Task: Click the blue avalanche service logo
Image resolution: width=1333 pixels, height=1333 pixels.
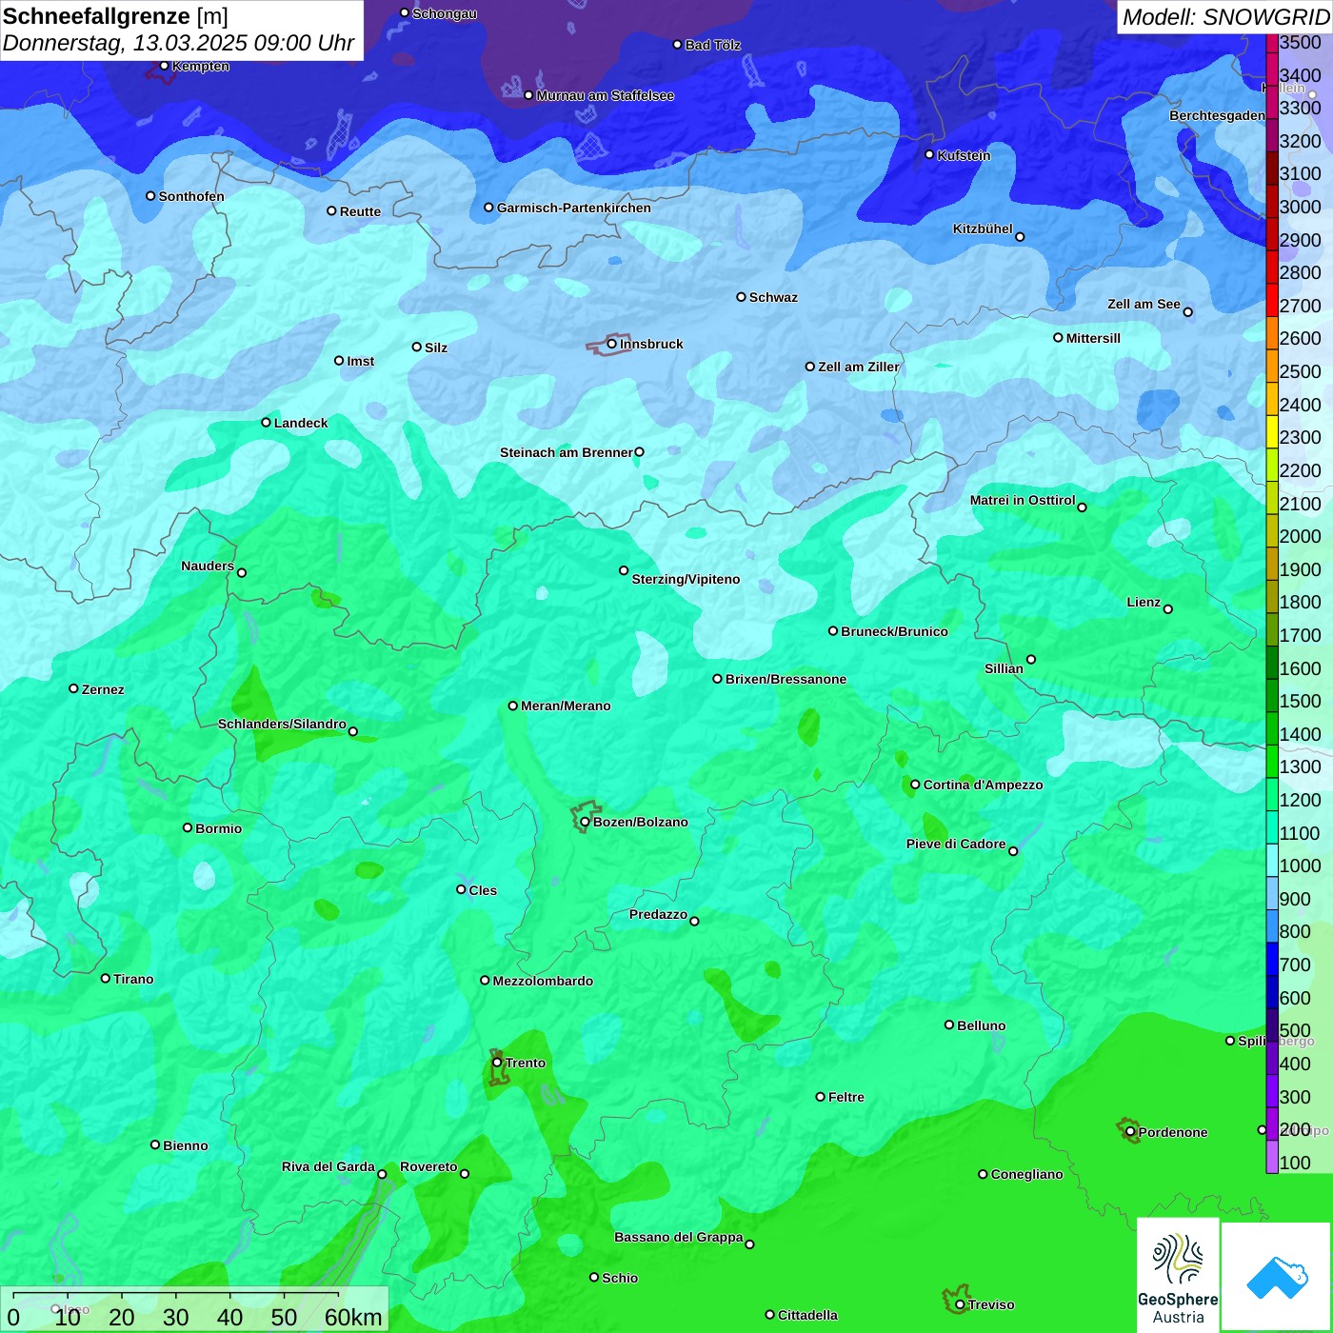Action: (x=1277, y=1277)
